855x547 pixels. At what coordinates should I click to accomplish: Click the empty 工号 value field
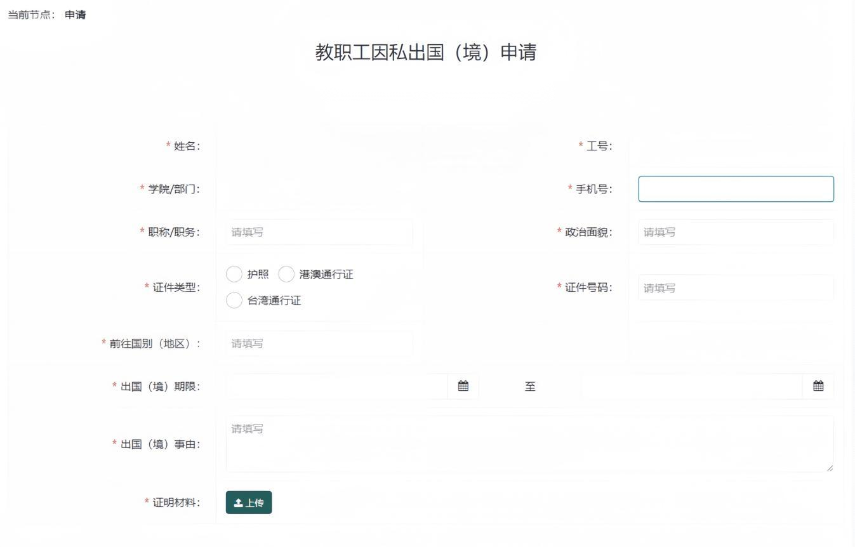click(x=736, y=146)
